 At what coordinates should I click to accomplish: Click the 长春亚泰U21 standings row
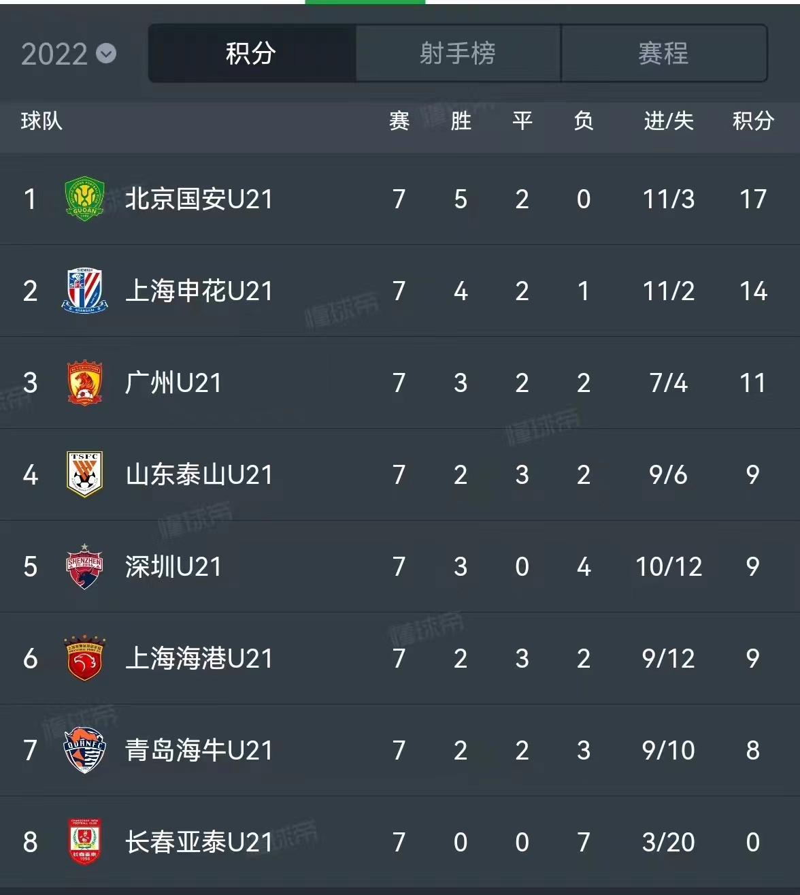400,842
